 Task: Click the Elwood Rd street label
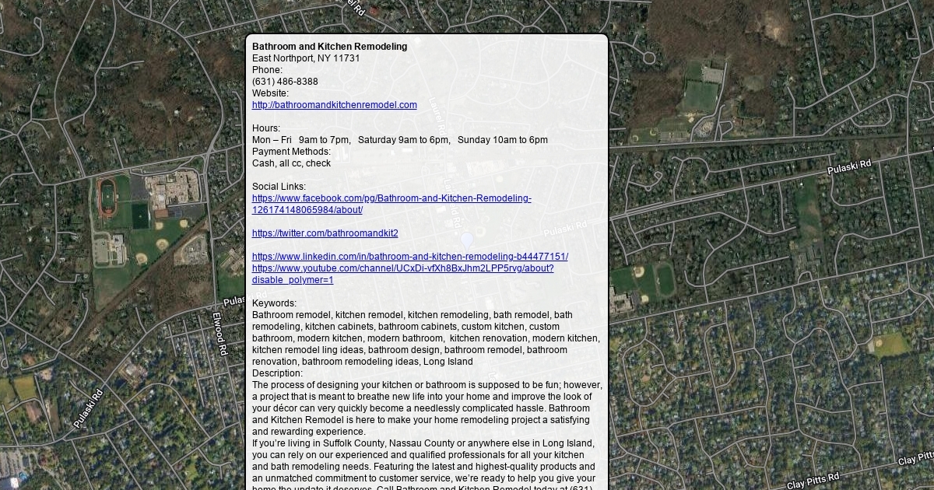[219, 334]
